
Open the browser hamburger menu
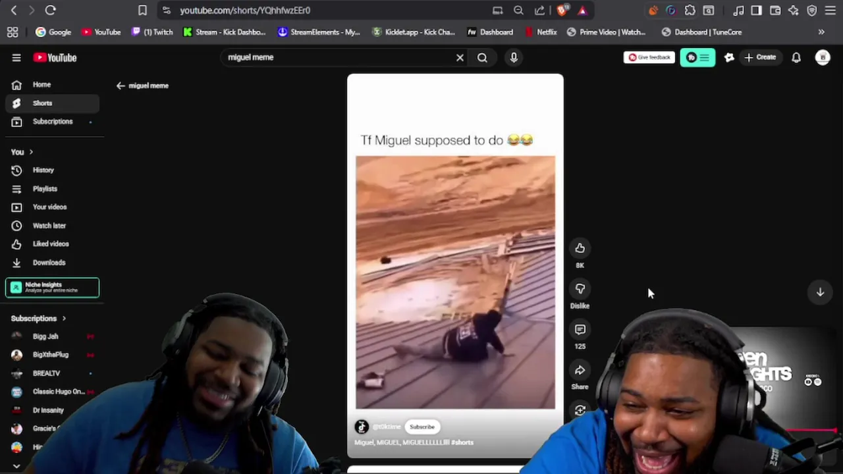pos(830,10)
